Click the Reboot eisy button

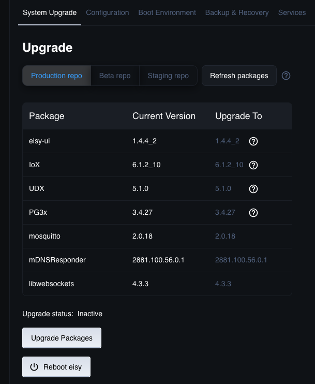click(x=56, y=367)
